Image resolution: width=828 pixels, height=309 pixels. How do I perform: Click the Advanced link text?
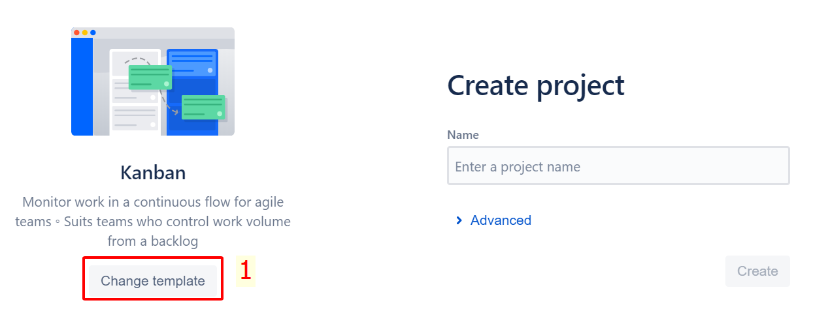click(501, 220)
